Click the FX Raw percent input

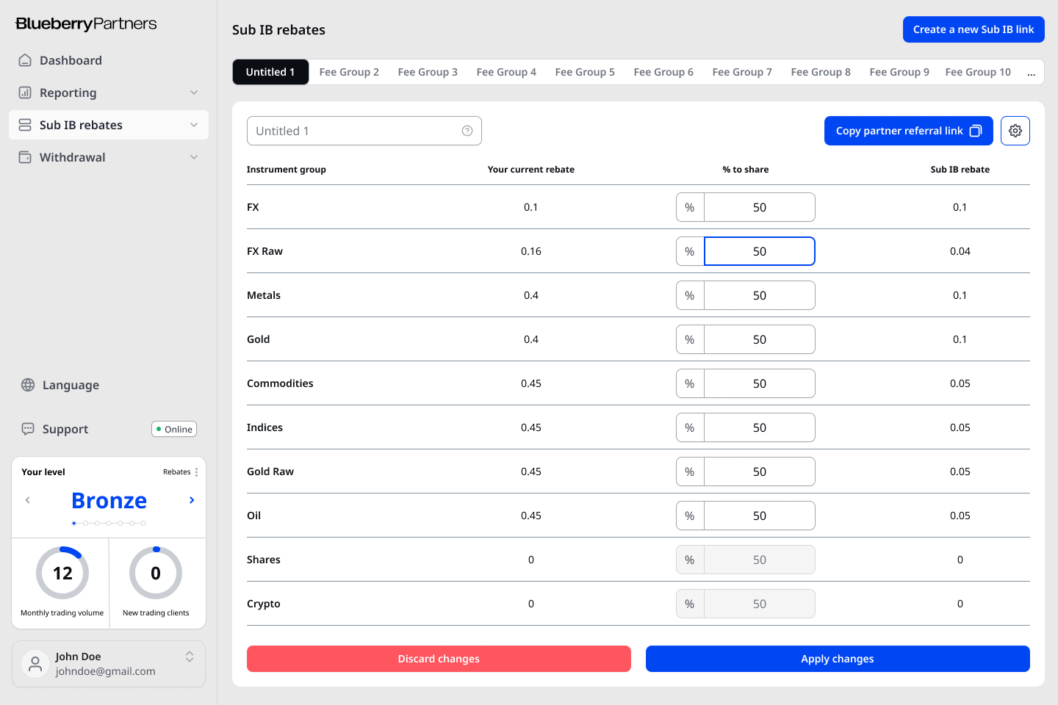[x=760, y=251]
